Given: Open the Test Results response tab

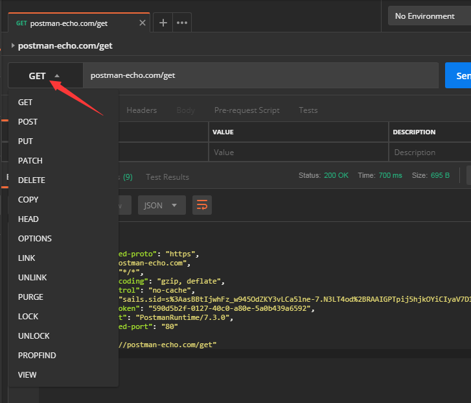Looking at the screenshot, I should 167,177.
